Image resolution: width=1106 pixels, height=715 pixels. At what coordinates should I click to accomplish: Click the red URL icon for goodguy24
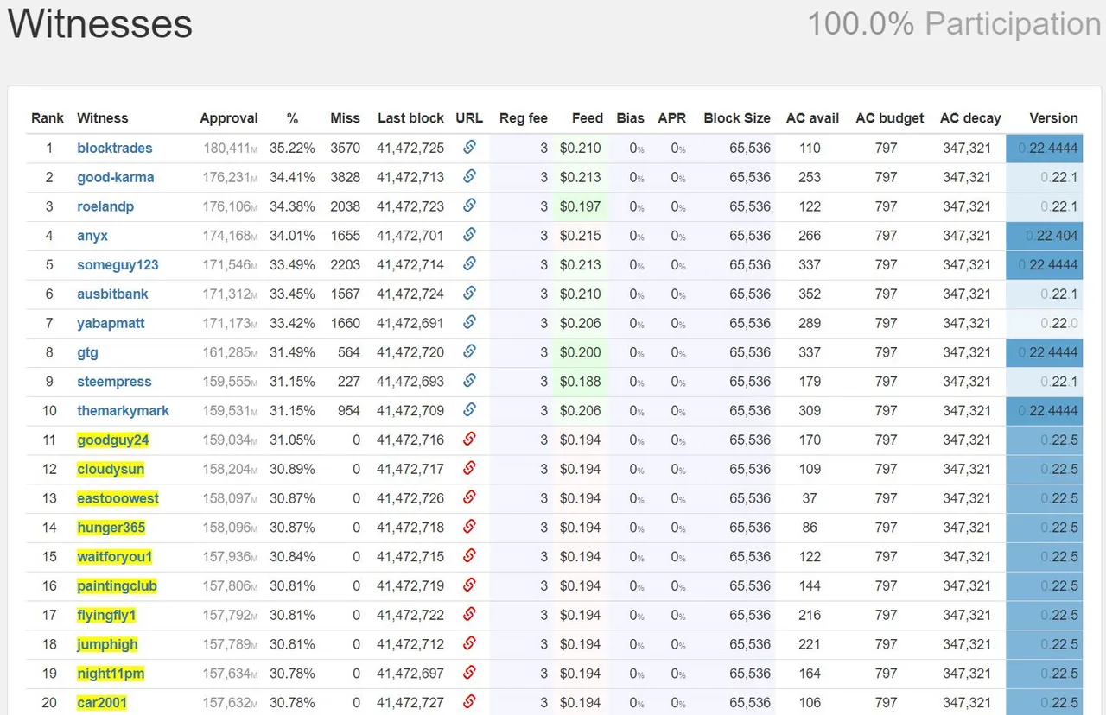tap(469, 439)
